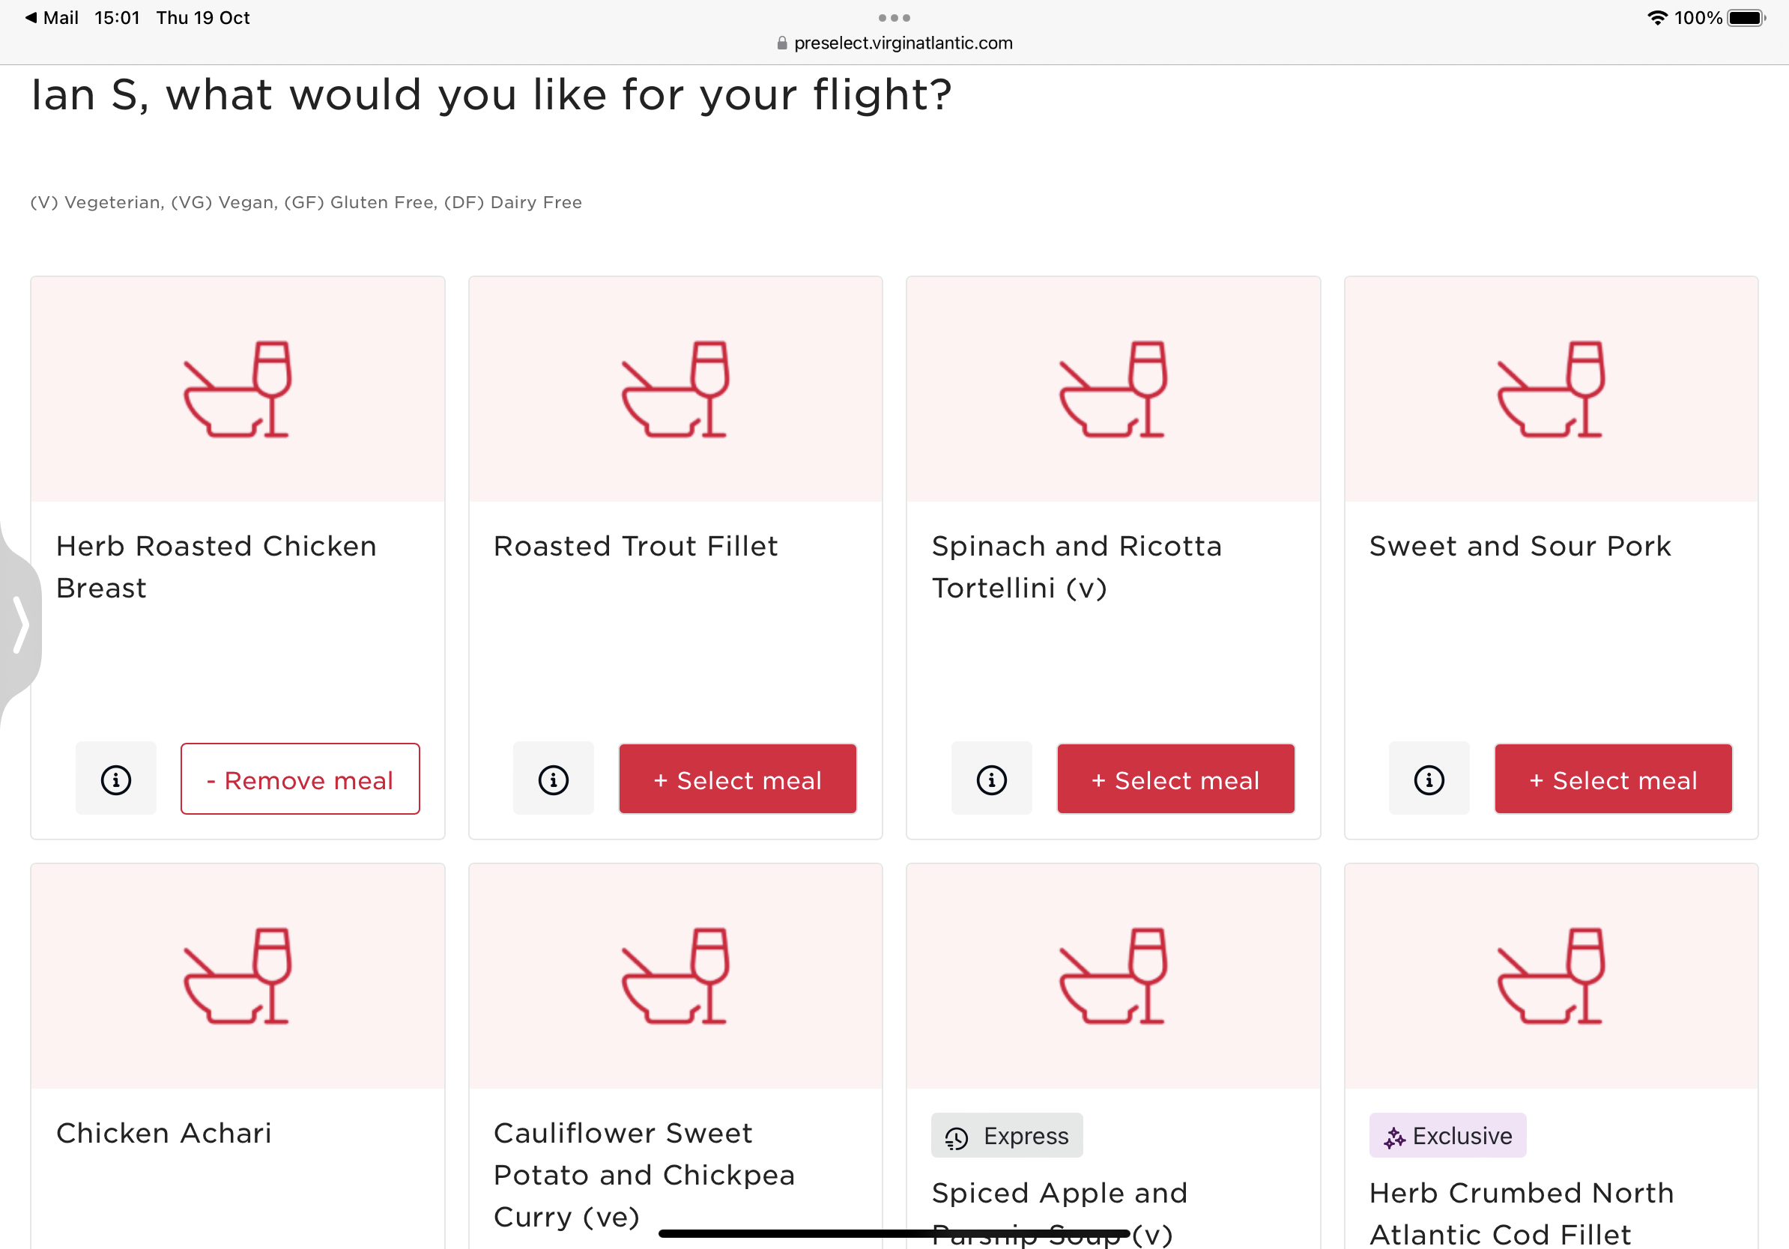
Task: Tap the home indicator bar at bottom
Action: 894,1233
